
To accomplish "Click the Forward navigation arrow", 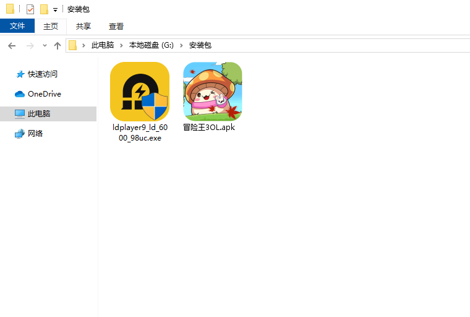I will [30, 46].
